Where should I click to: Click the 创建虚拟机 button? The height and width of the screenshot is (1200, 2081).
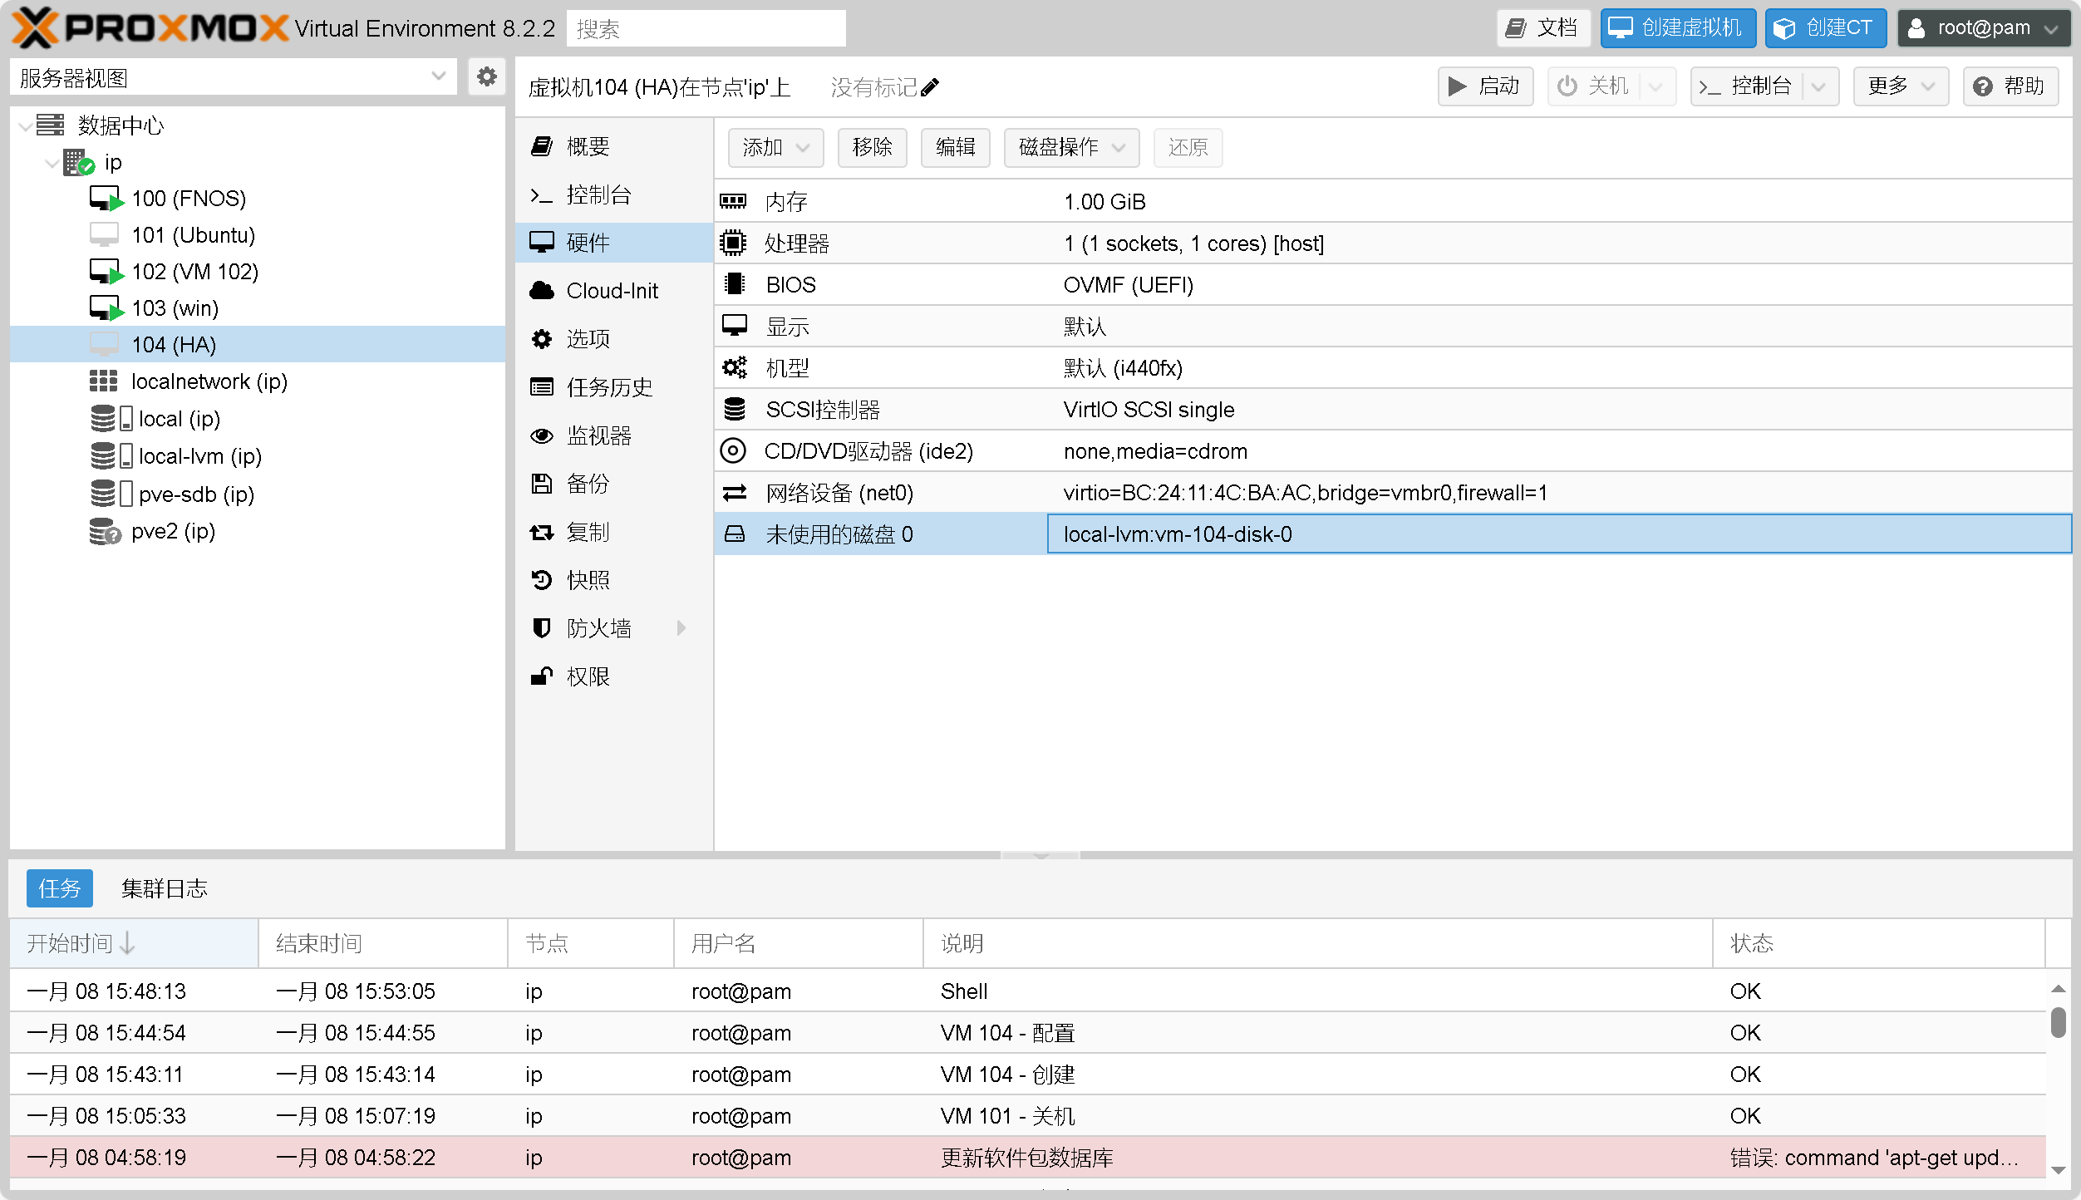point(1678,27)
